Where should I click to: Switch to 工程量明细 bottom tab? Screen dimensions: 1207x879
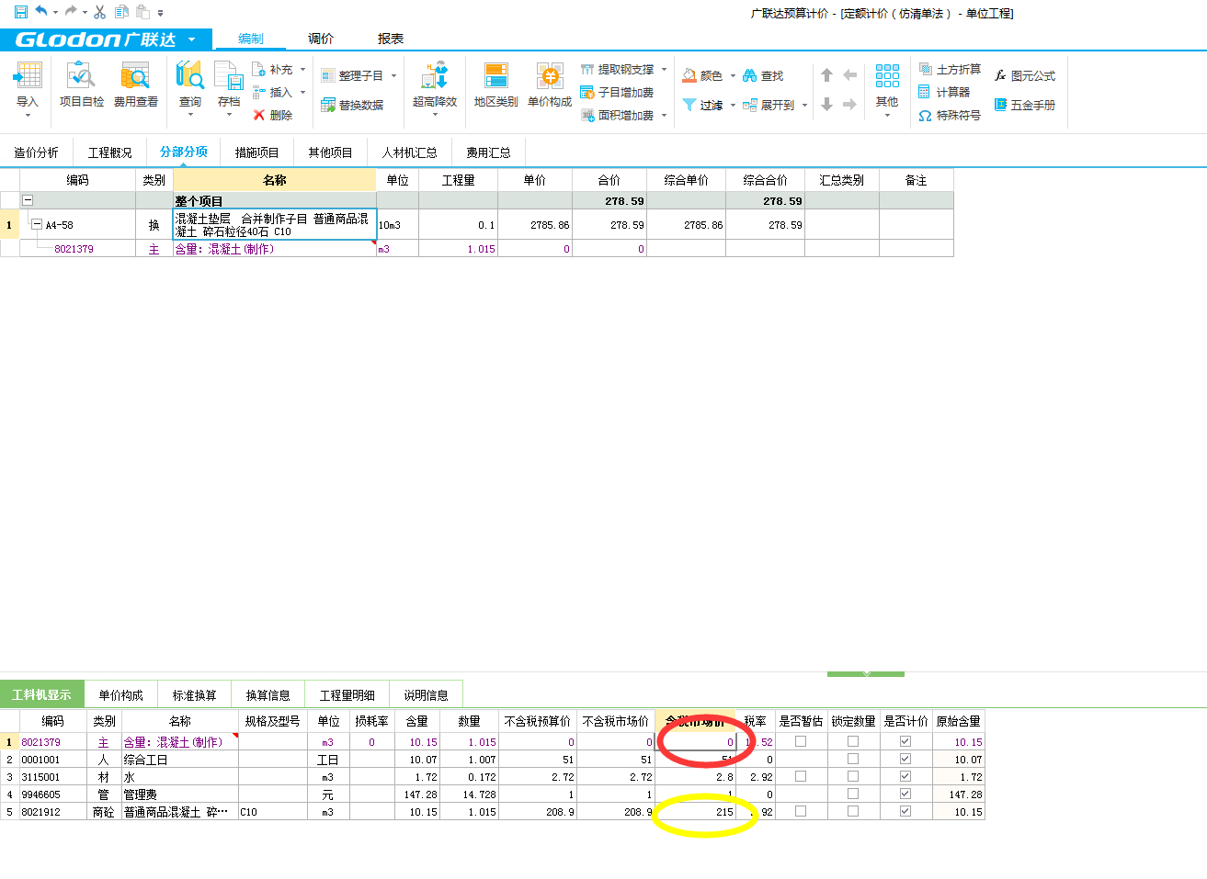click(347, 695)
